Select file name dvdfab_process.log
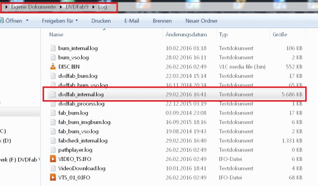318x186 pixels. click(81, 104)
